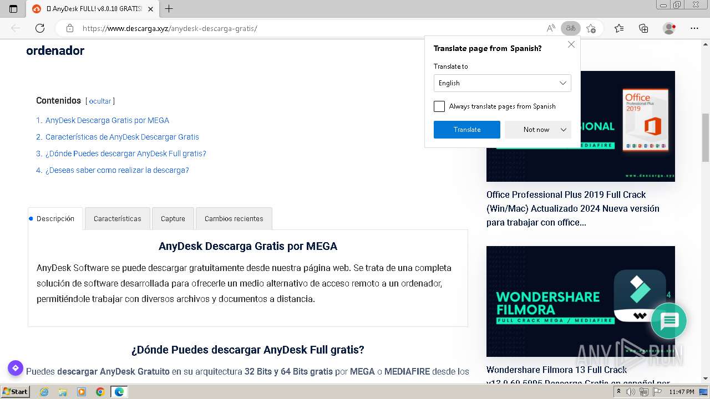The width and height of the screenshot is (710, 399).
Task: Open Action Center flag icon
Action: click(x=656, y=392)
